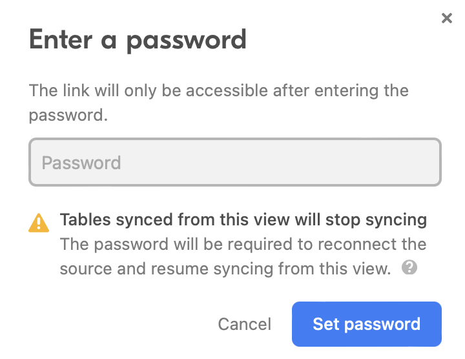Click the exclamation mark alert icon
Screen dimensions: 465x359
tap(39, 223)
